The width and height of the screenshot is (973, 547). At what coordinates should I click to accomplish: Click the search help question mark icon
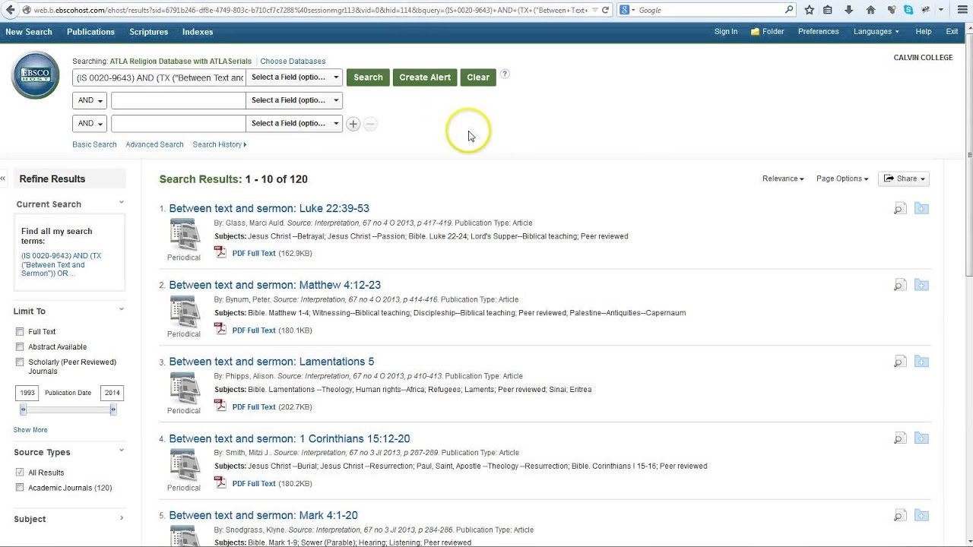(505, 74)
